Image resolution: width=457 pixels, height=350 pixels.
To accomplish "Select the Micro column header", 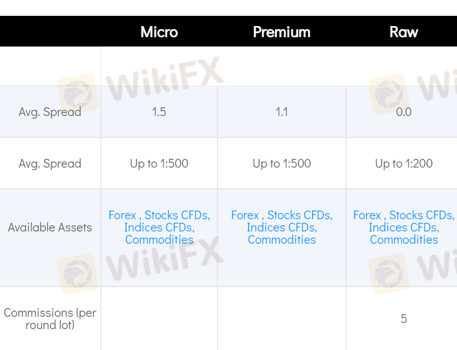I will pyautogui.click(x=159, y=32).
